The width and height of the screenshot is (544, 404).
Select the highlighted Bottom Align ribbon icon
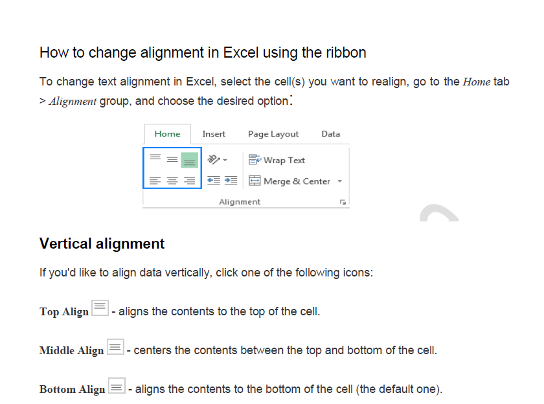[x=189, y=160]
